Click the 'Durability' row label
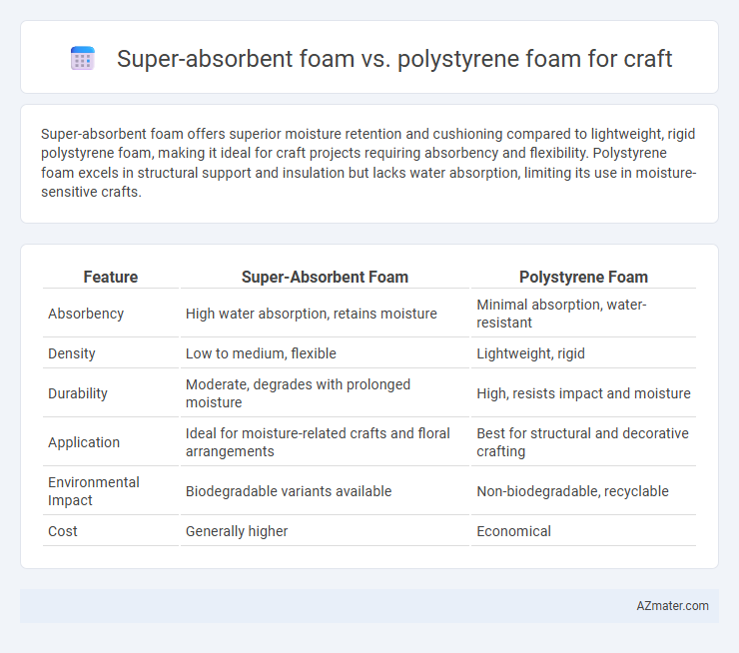 click(78, 393)
